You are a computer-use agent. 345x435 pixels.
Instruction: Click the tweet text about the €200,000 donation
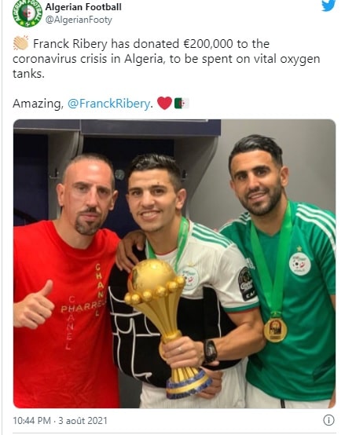tap(167, 59)
